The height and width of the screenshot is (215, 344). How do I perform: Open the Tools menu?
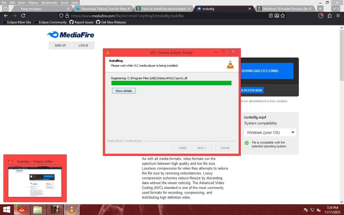coord(64,2)
